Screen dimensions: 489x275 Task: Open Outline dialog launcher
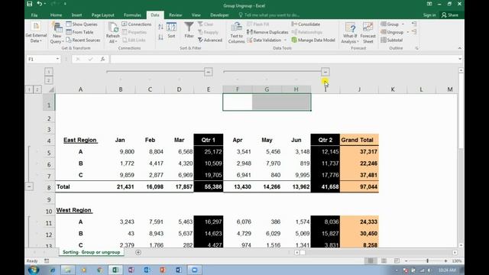pos(417,48)
